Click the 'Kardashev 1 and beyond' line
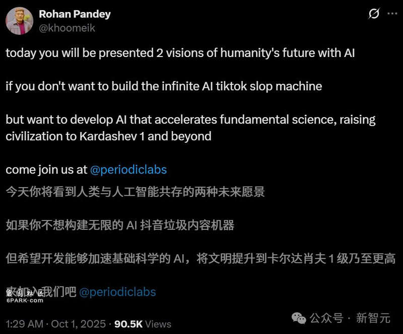The image size is (403, 334). (x=108, y=136)
